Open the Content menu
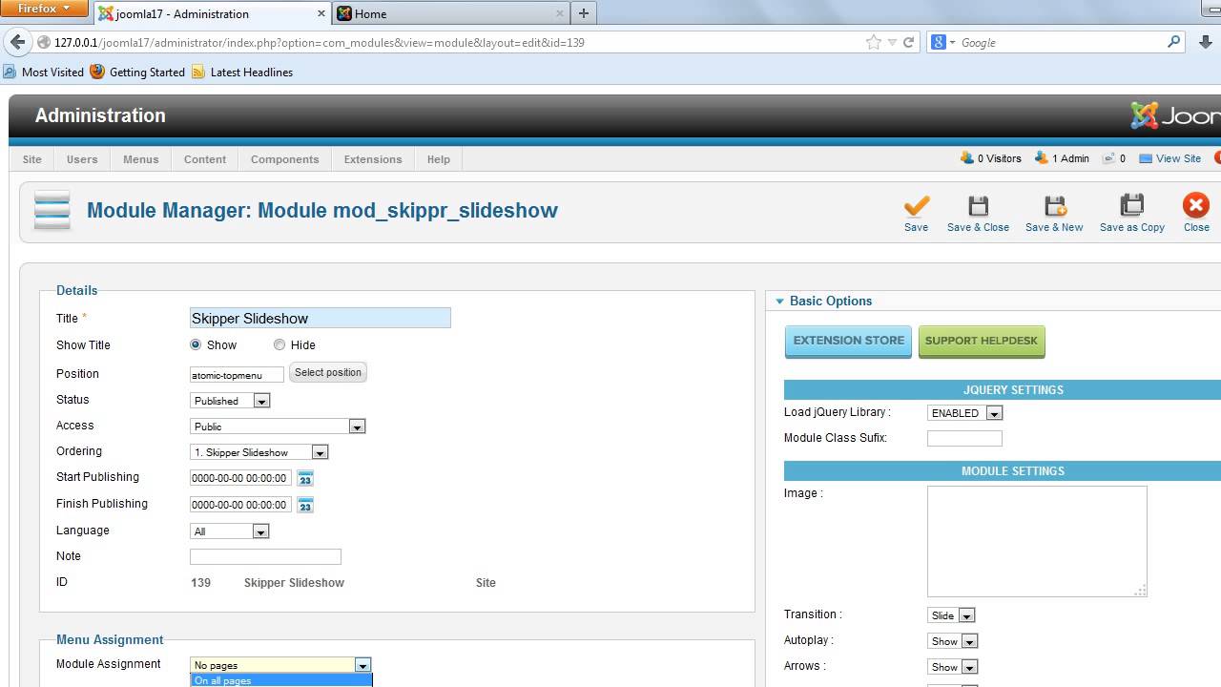 point(205,159)
